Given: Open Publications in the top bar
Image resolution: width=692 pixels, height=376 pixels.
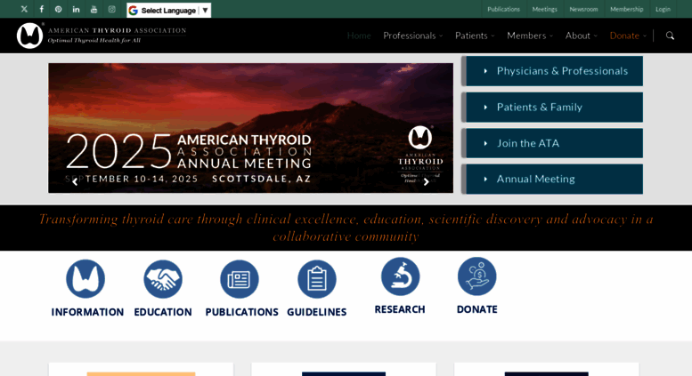Looking at the screenshot, I should [x=503, y=9].
